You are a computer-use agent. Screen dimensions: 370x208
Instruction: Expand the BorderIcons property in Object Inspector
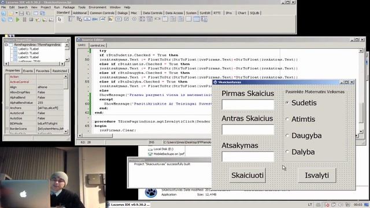coord(7,128)
